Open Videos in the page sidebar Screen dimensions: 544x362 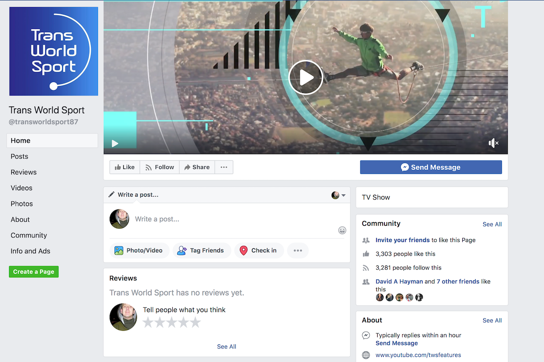22,188
